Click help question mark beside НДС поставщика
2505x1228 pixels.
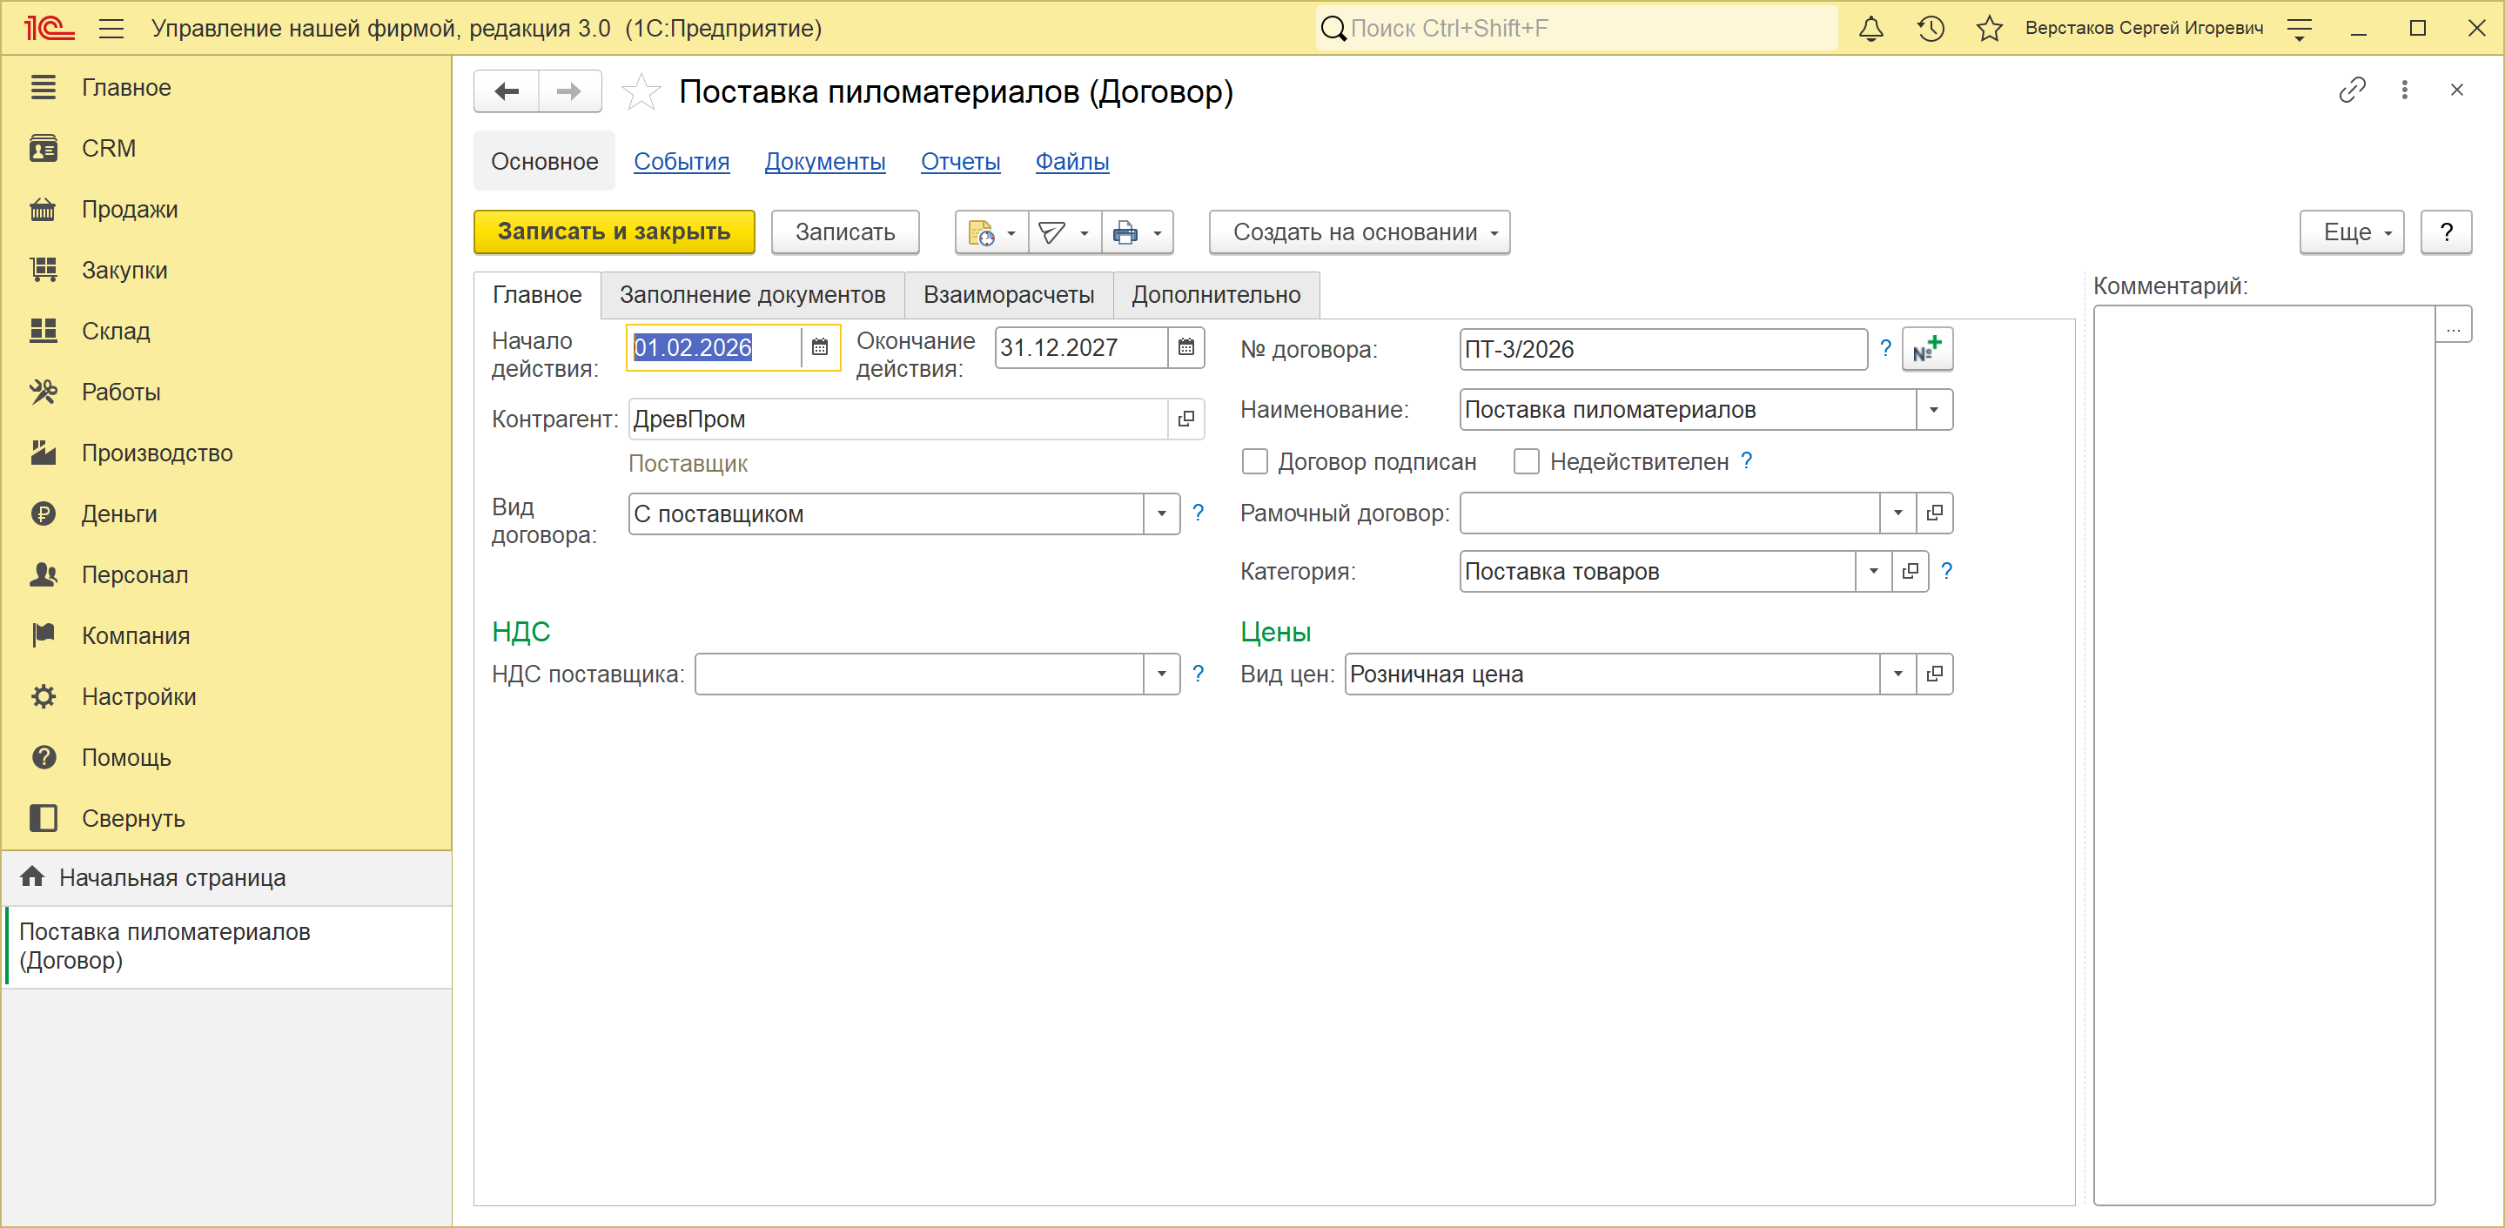pos(1198,674)
